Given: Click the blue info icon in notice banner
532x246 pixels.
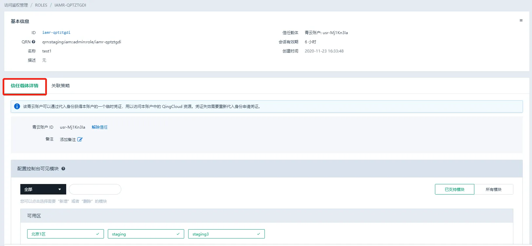Looking at the screenshot, I should [x=17, y=106].
